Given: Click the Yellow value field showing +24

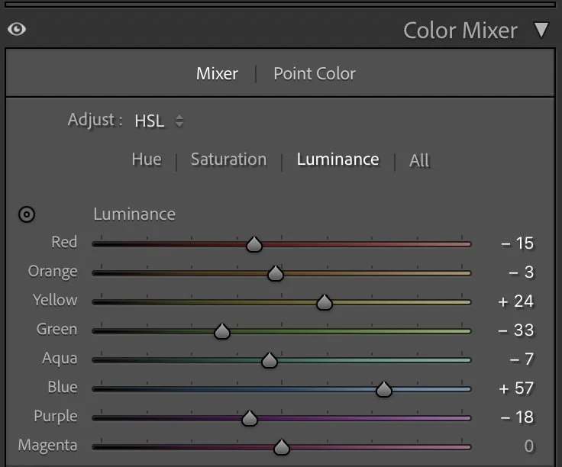Looking at the screenshot, I should (515, 301).
